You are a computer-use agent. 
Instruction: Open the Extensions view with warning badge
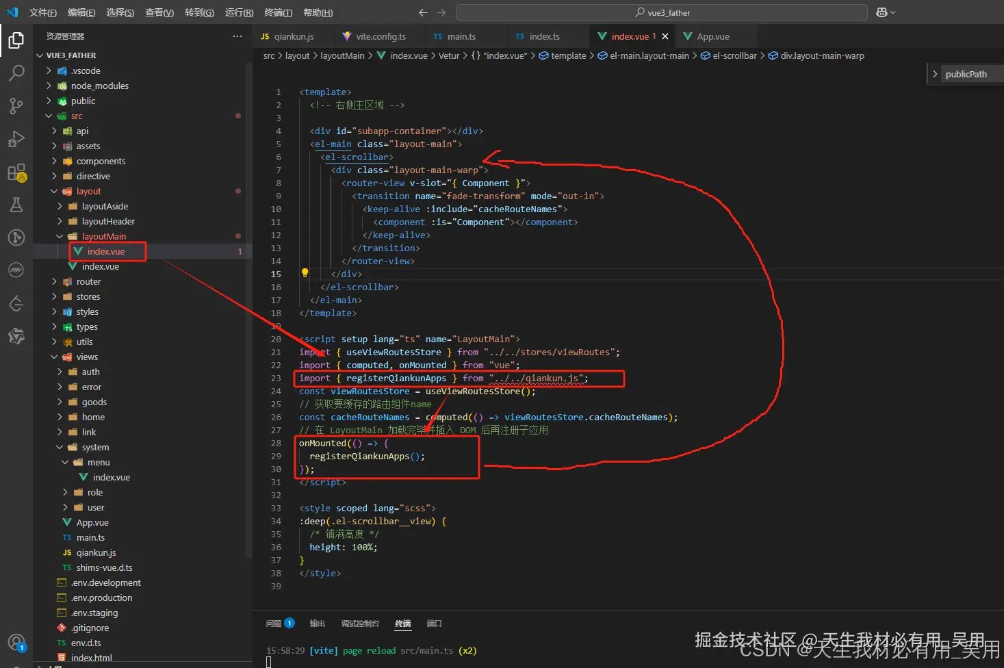tap(16, 172)
